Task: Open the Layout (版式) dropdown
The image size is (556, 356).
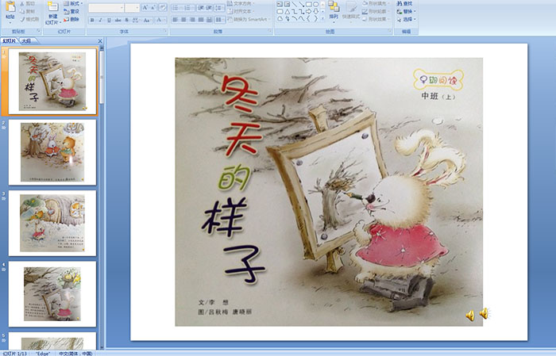Action: (73, 3)
